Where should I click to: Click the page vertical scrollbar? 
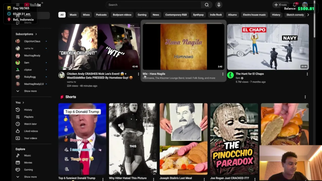tap(314, 20)
